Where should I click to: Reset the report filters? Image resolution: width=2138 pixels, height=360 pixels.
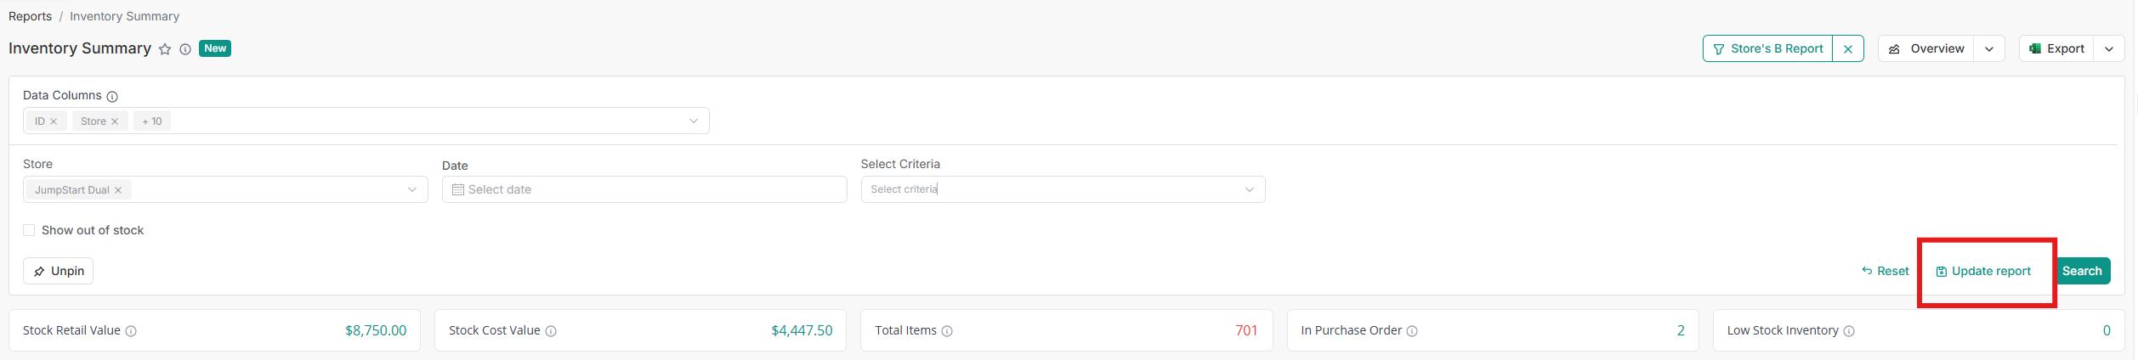click(x=1886, y=271)
